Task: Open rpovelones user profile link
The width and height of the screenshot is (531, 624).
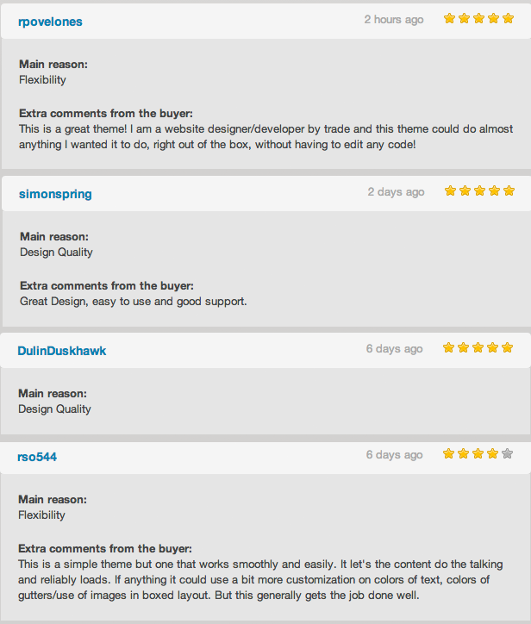Action: (x=50, y=22)
